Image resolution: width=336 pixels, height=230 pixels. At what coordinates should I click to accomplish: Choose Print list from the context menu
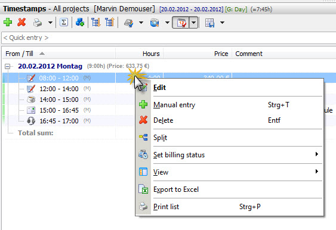[x=229, y=207]
